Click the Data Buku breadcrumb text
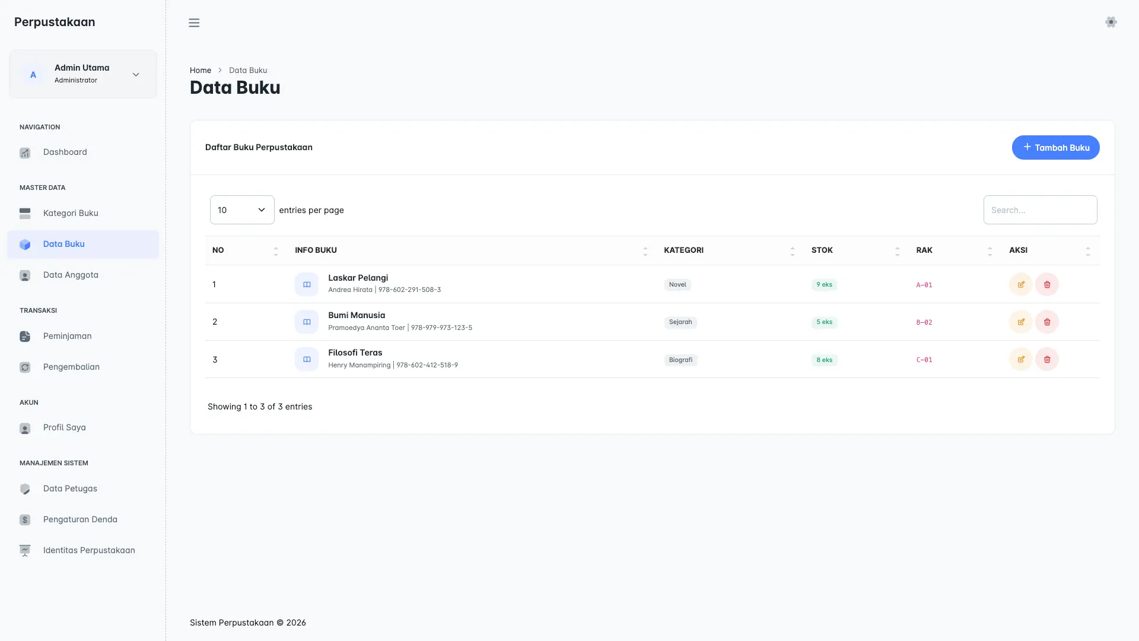1139x641 pixels. (248, 70)
